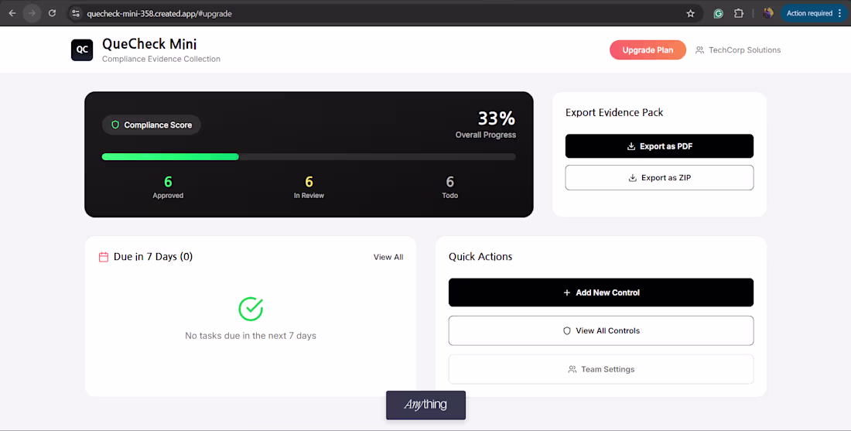Open the Grammarly extension icon
The height and width of the screenshot is (431, 851).
click(718, 14)
